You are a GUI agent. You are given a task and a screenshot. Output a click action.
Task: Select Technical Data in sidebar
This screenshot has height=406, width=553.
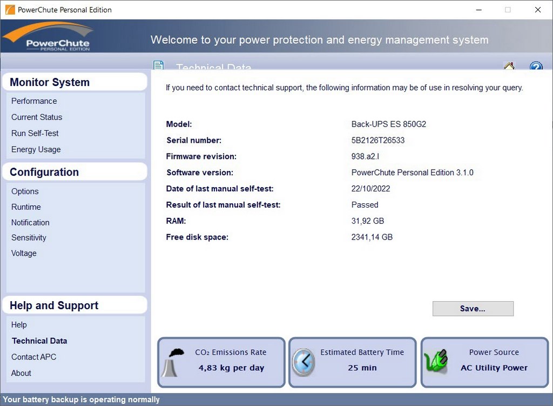(39, 341)
